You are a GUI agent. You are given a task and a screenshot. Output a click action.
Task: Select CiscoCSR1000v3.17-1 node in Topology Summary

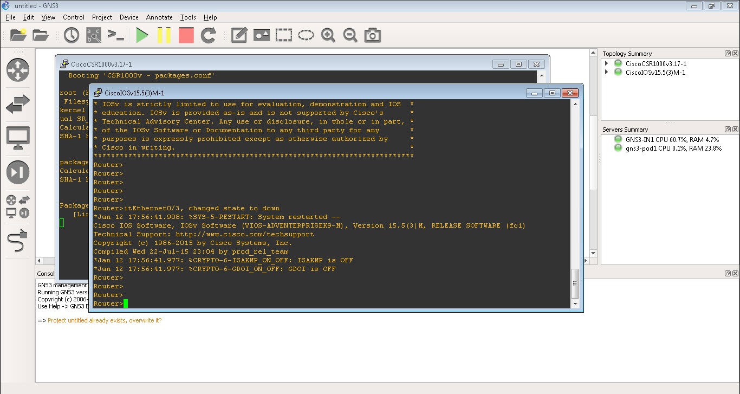tap(656, 63)
